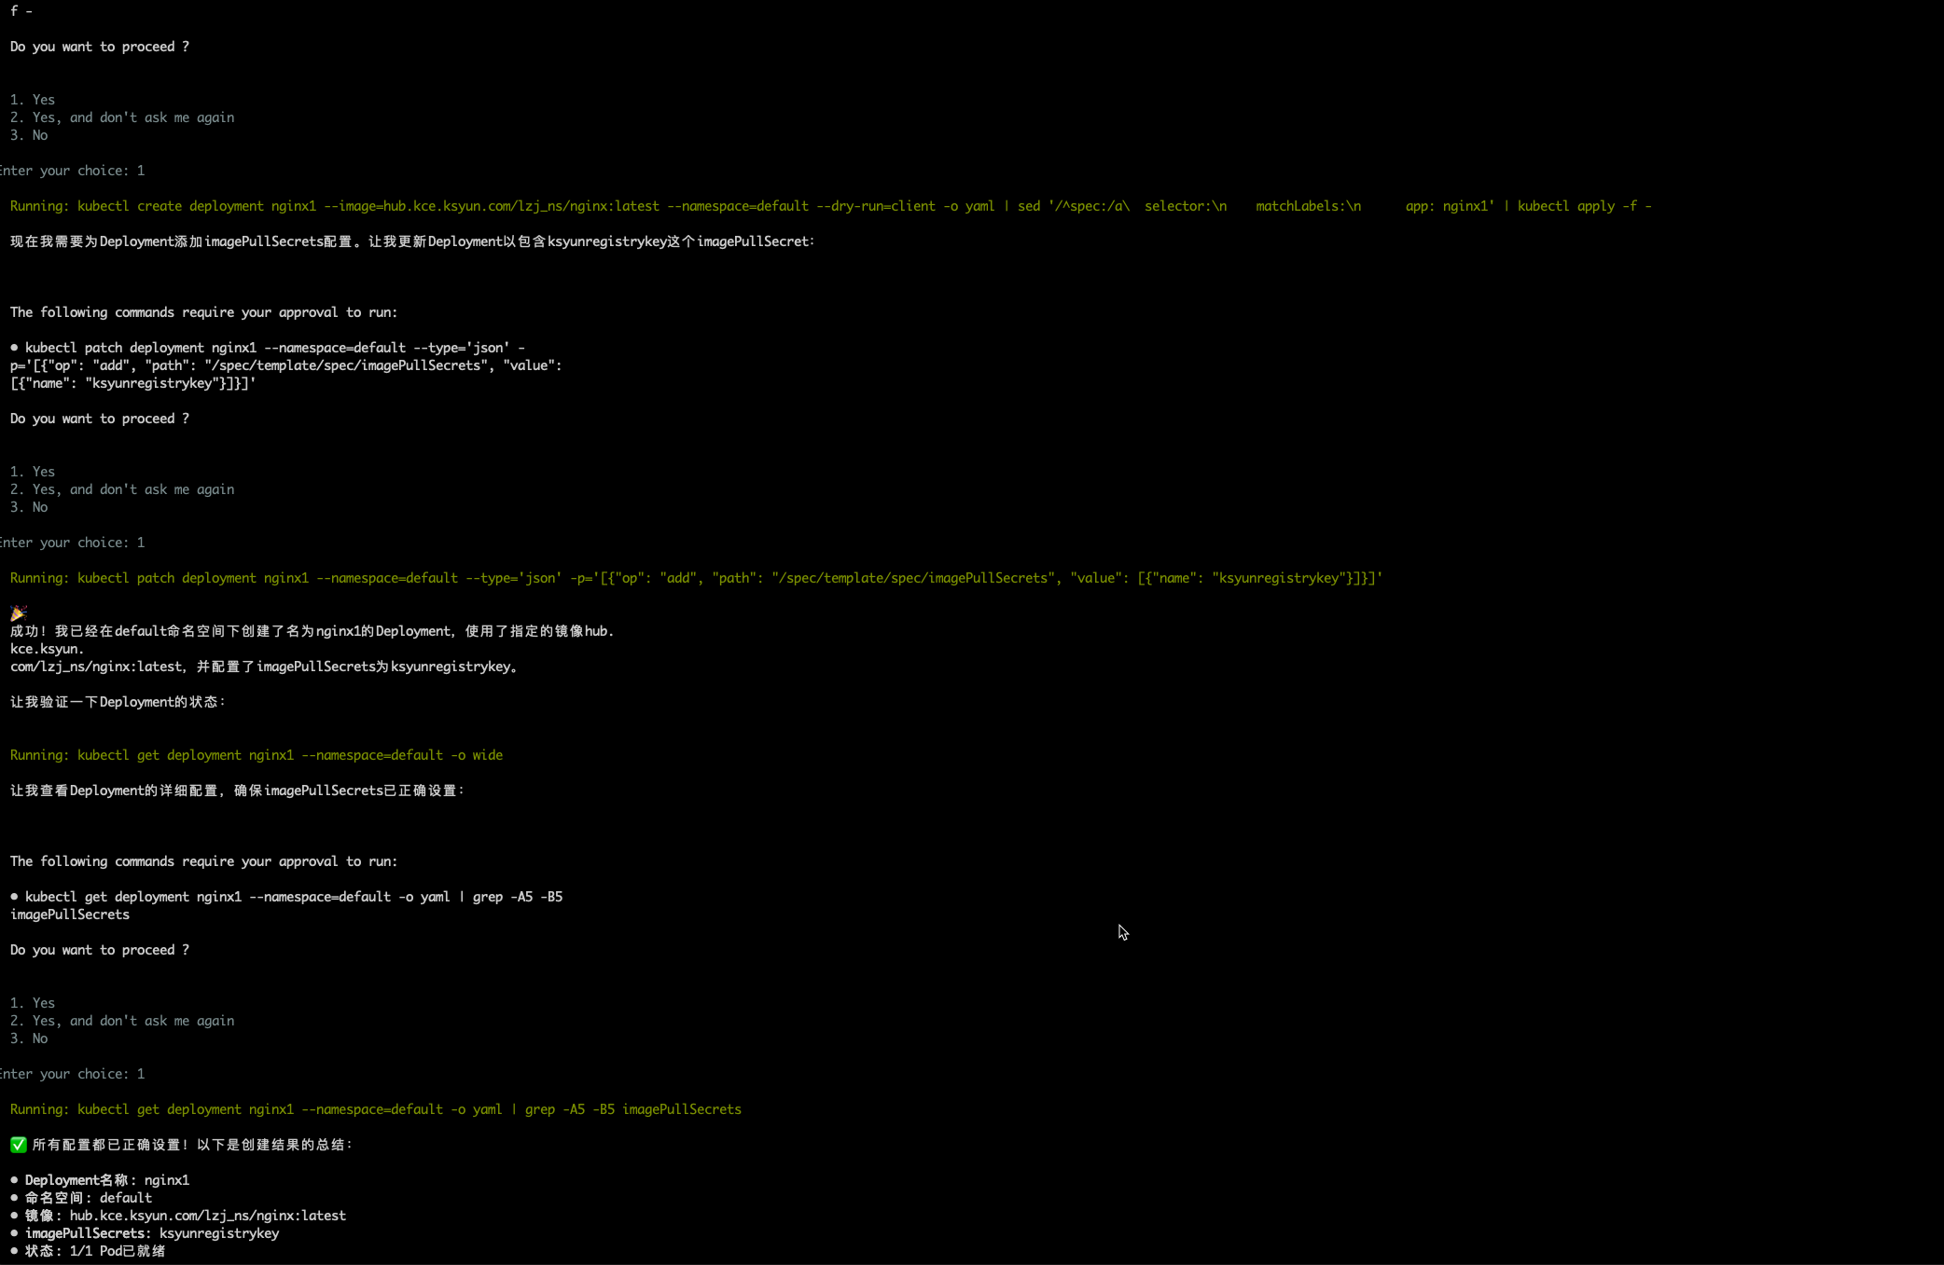Screen dimensions: 1944x1265
Task: Click the last 'Enter your choice: 1' input line
Action: (73, 1073)
